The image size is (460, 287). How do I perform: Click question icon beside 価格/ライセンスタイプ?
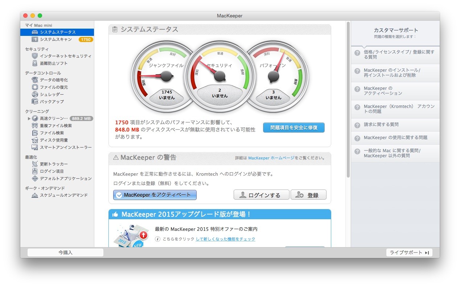tap(357, 53)
